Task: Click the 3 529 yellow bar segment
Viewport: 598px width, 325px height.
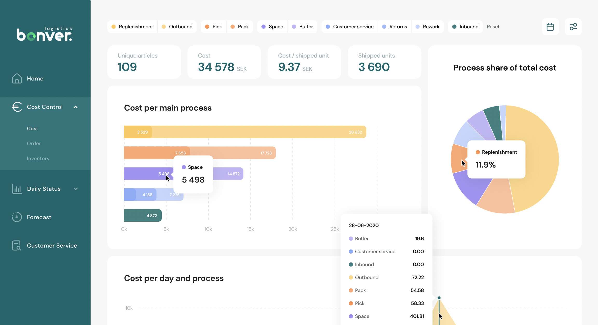Action: 138,132
